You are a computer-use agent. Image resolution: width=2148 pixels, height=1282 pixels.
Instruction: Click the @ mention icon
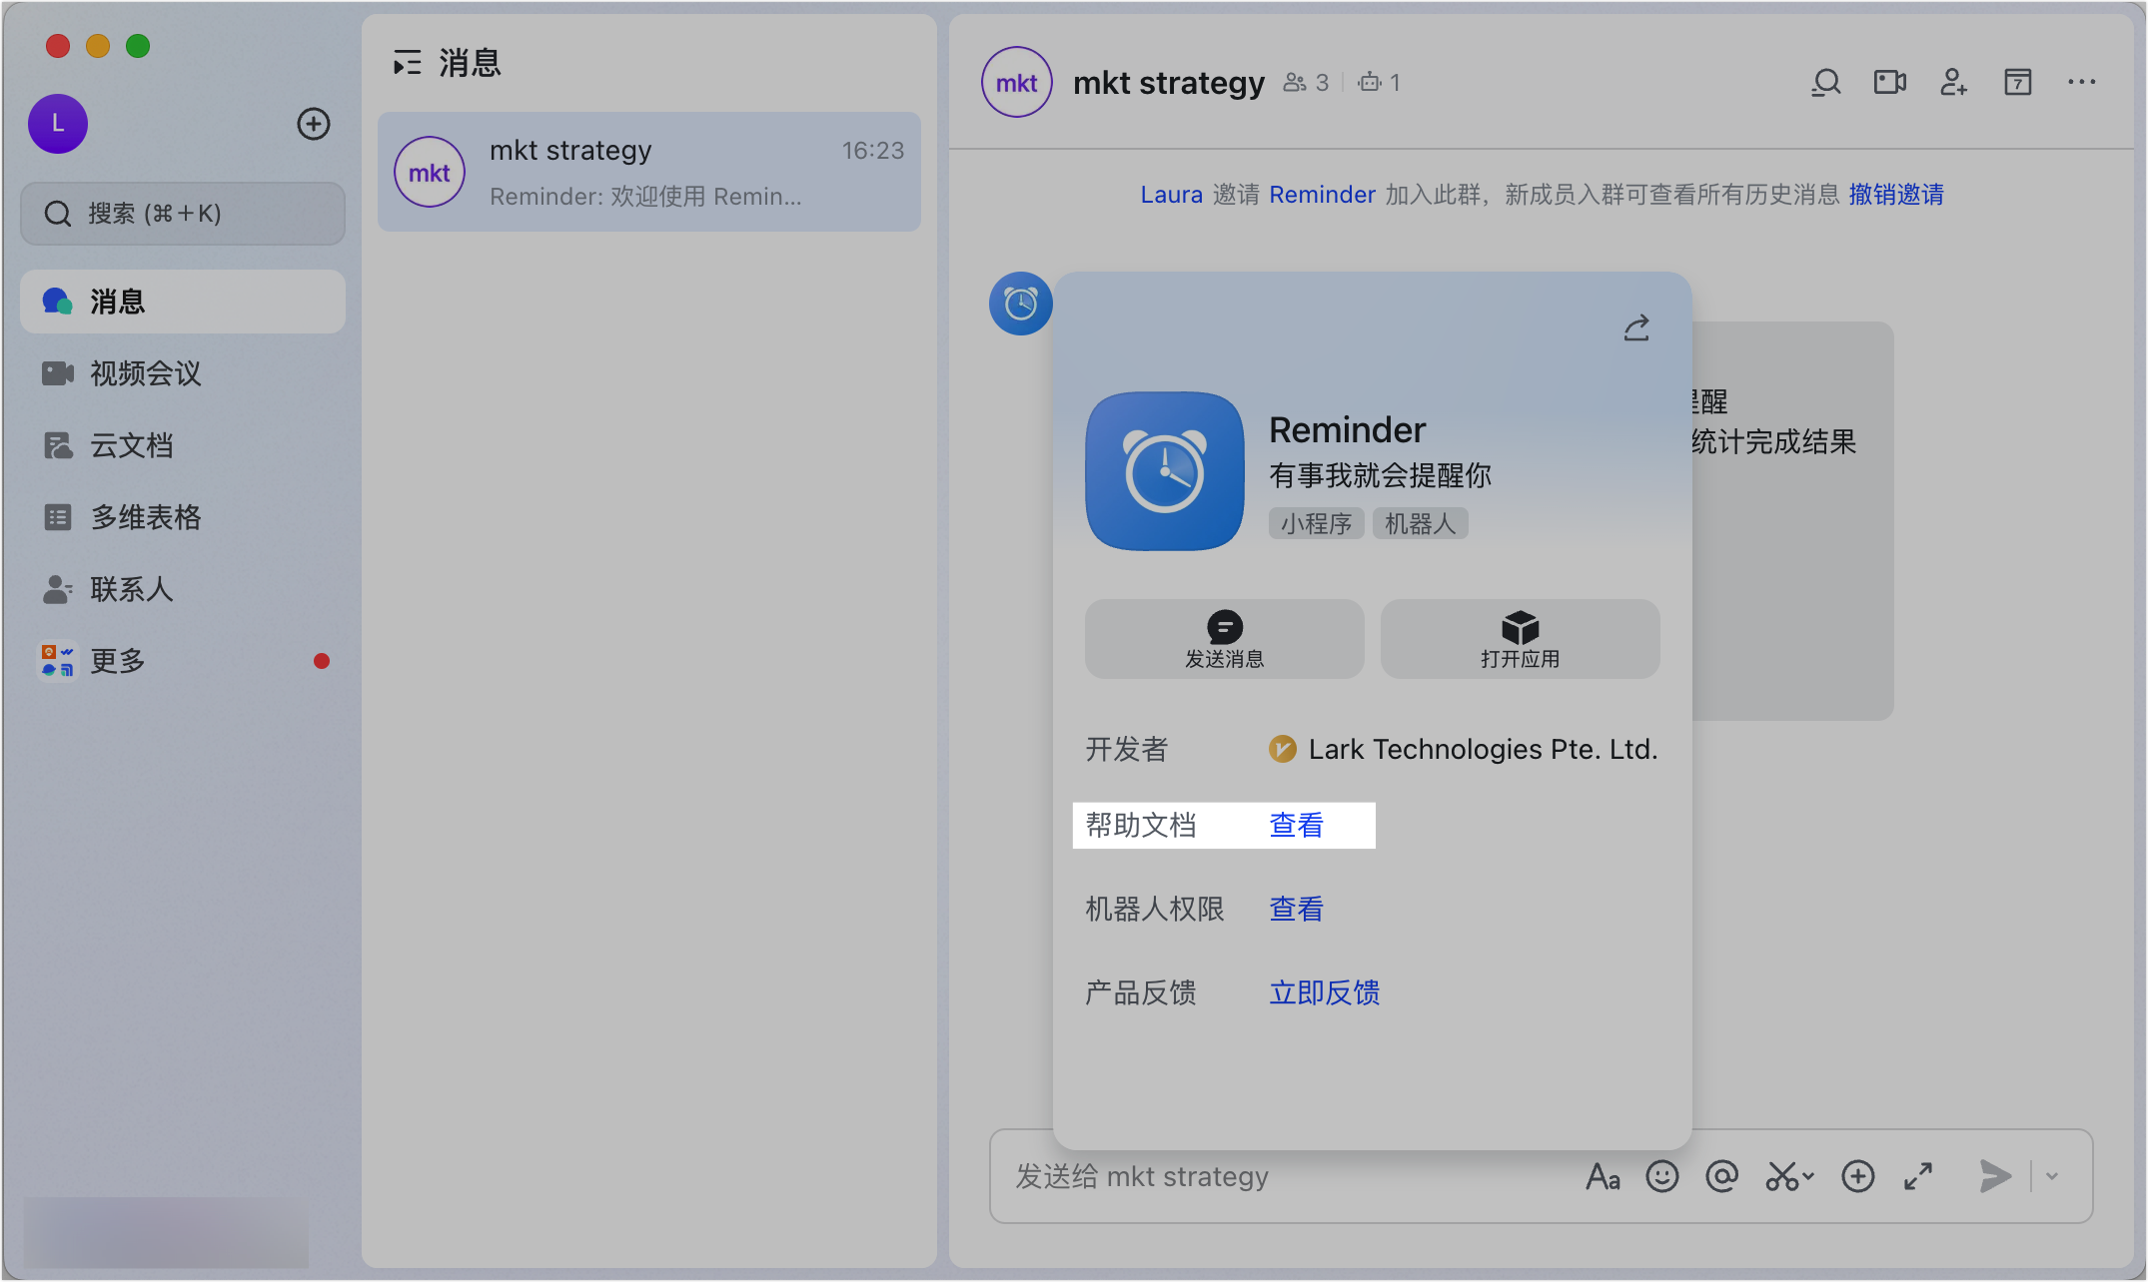1722,1177
